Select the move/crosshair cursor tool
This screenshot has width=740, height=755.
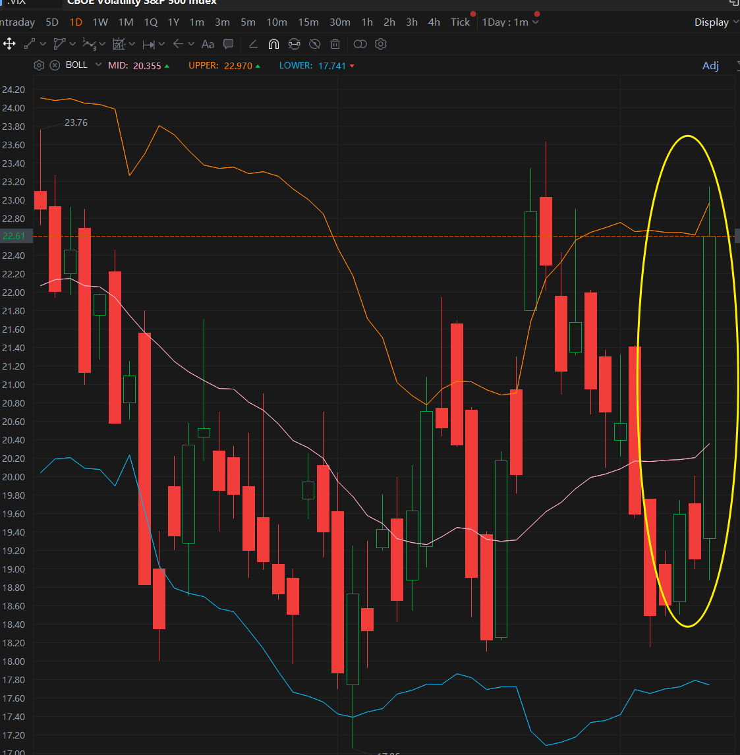(9, 44)
